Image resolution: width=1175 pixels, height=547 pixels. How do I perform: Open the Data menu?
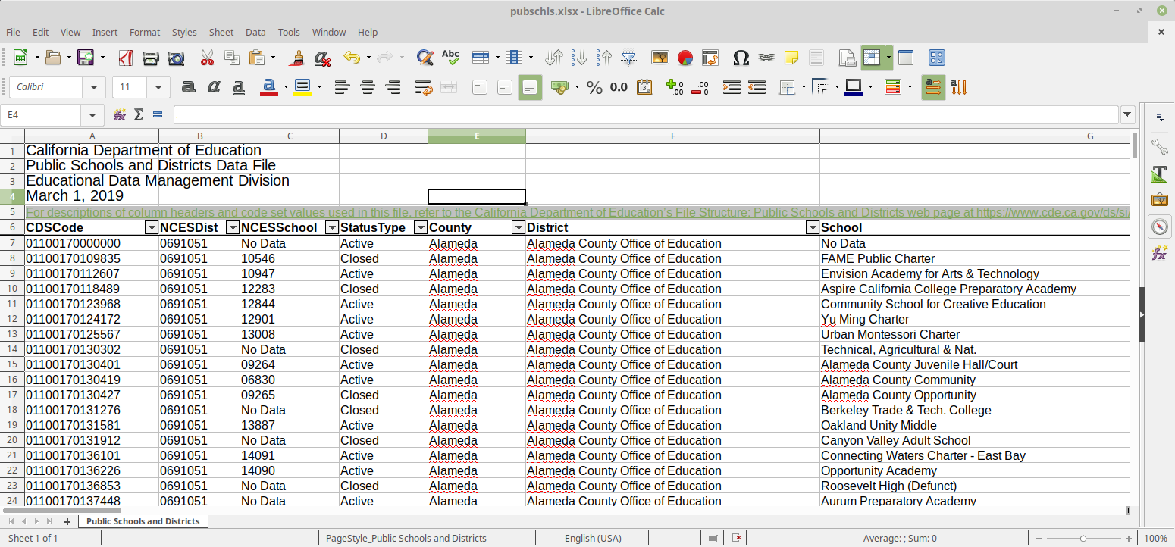pos(255,32)
